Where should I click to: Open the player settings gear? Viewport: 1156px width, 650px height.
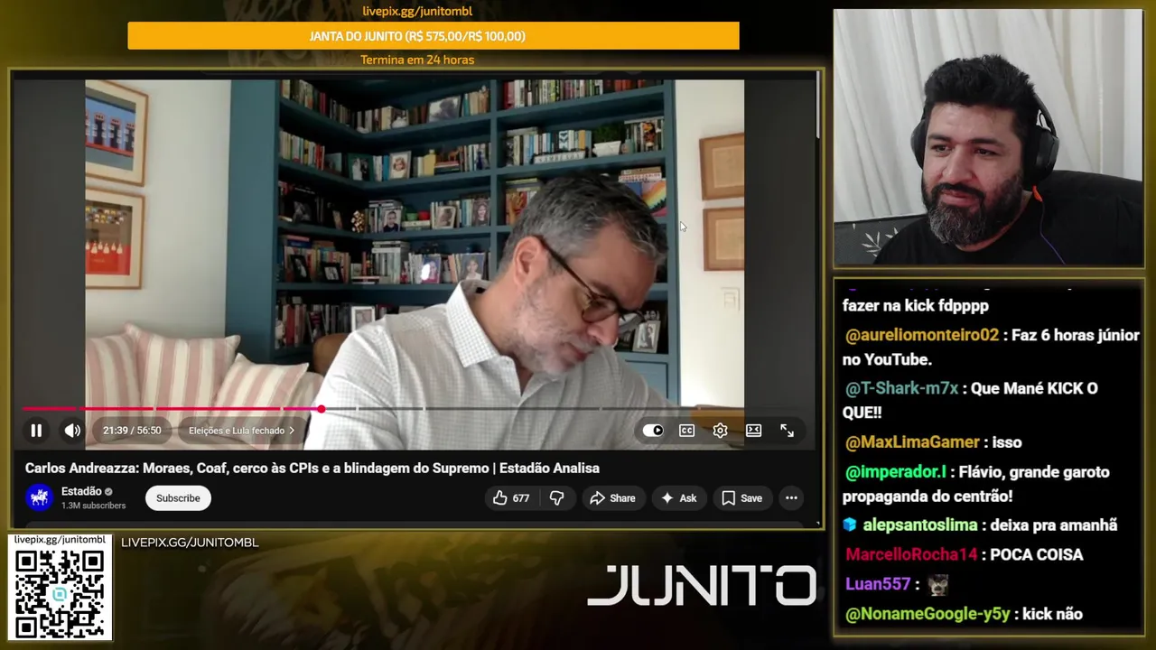(x=720, y=431)
